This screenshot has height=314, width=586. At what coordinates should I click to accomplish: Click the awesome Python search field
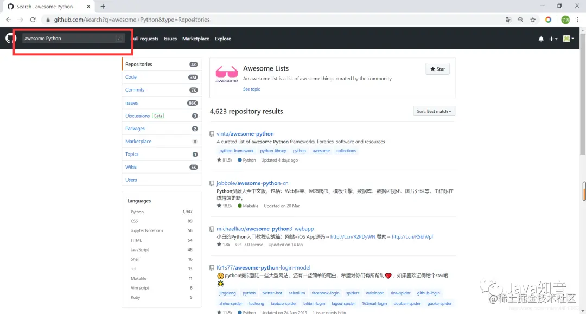73,38
